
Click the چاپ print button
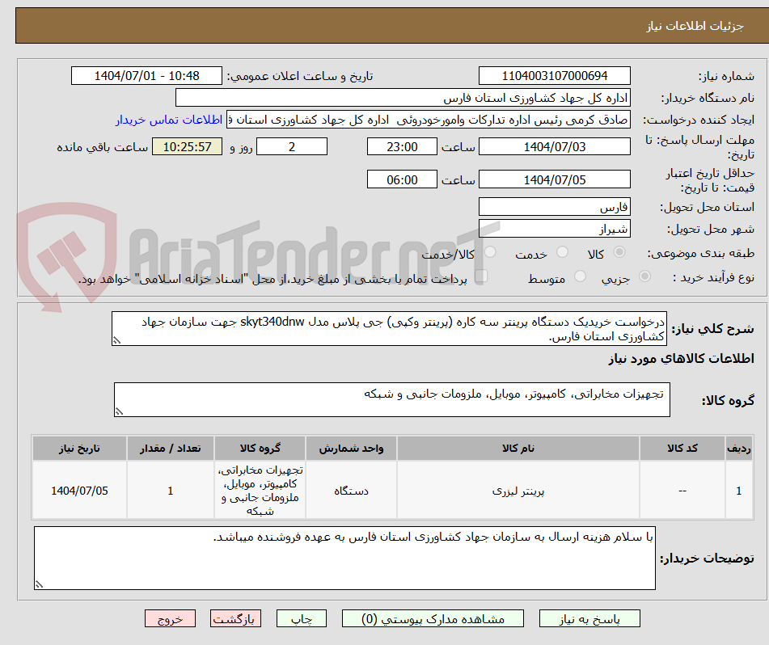point(301,618)
